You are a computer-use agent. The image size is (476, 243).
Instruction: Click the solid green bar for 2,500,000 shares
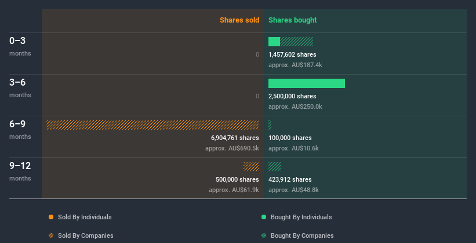[x=307, y=83]
